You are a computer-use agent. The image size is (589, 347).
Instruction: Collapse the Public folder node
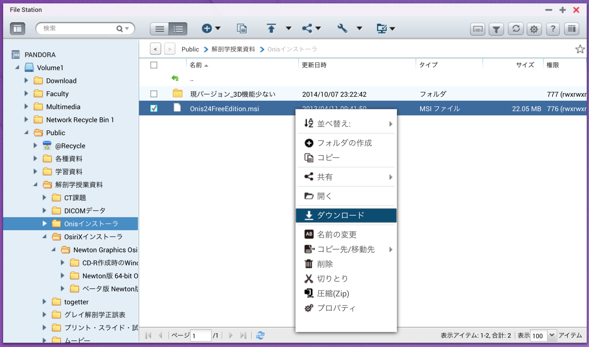(x=26, y=133)
